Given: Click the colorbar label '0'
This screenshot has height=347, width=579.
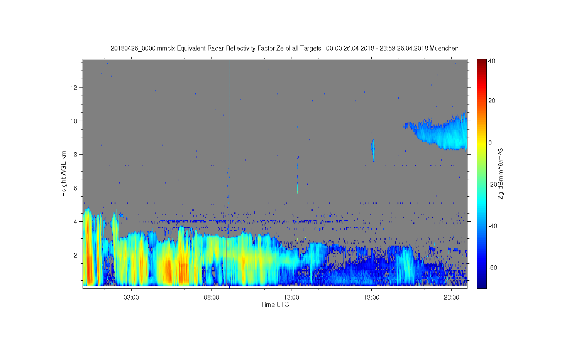Looking at the screenshot, I should [490, 143].
